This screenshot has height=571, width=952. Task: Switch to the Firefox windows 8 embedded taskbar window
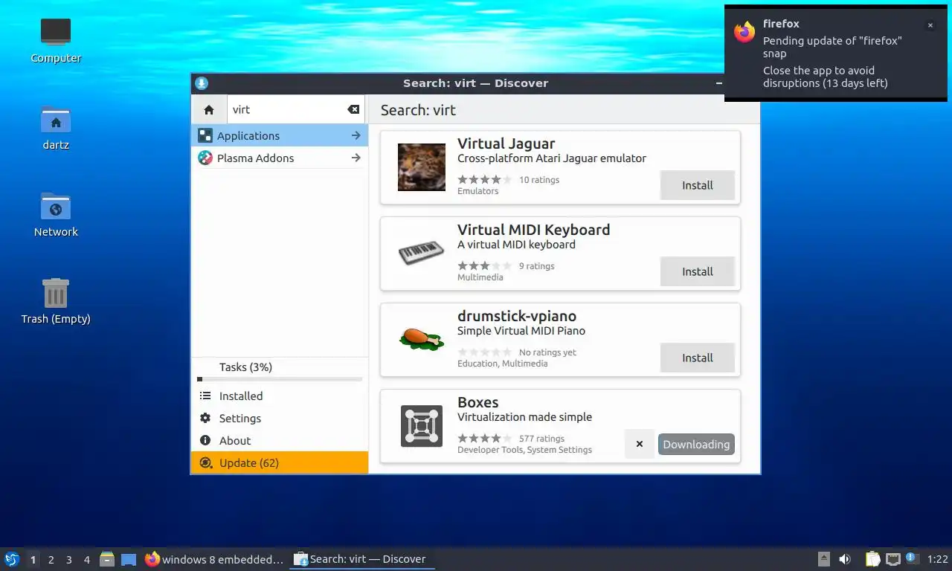(214, 559)
